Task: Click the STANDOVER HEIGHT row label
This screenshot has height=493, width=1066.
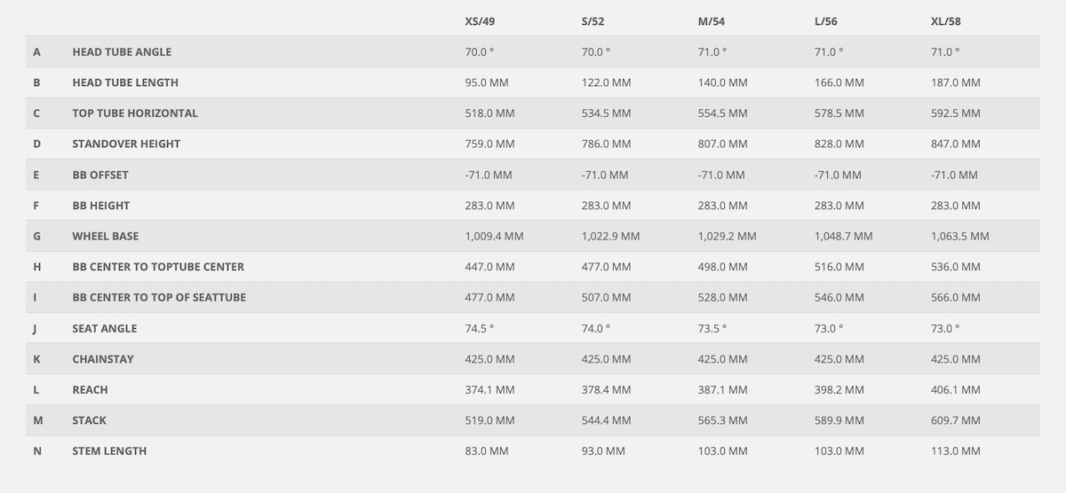Action: (124, 144)
